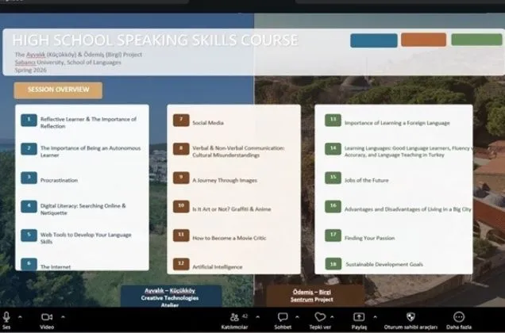Expand arrow next to Tepki ver

332,317
